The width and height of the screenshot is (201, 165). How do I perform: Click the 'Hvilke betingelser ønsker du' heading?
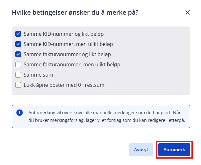click(75, 12)
